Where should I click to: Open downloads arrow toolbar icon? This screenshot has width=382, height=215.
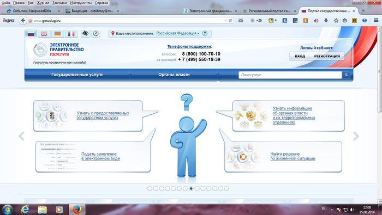(x=326, y=21)
